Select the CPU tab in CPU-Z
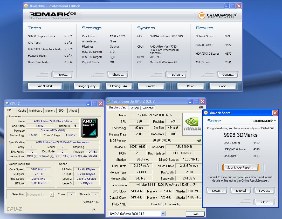Image resolution: width=282 pixels, height=219 pixels. click(x=10, y=110)
